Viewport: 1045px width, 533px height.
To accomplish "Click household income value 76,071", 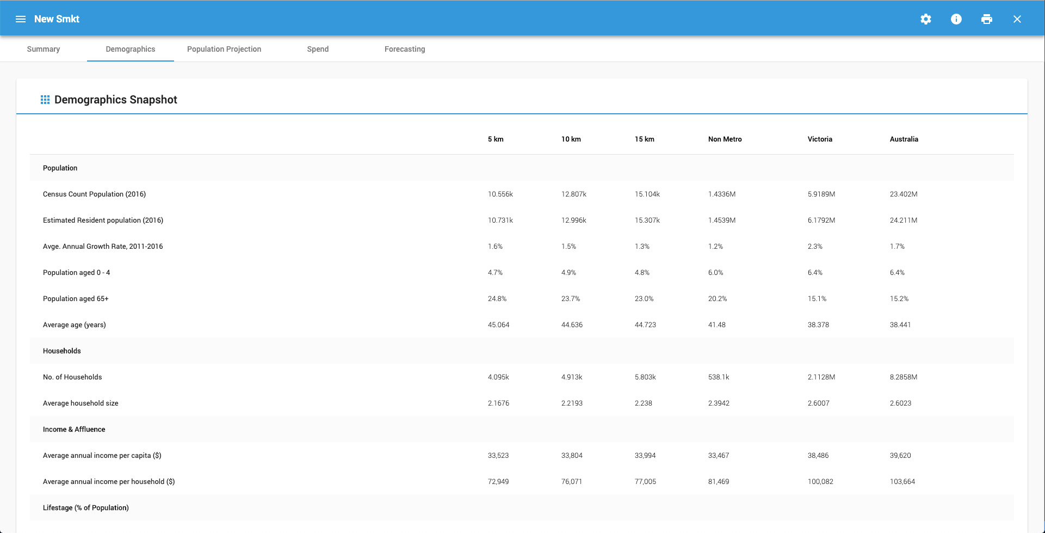I will (572, 482).
